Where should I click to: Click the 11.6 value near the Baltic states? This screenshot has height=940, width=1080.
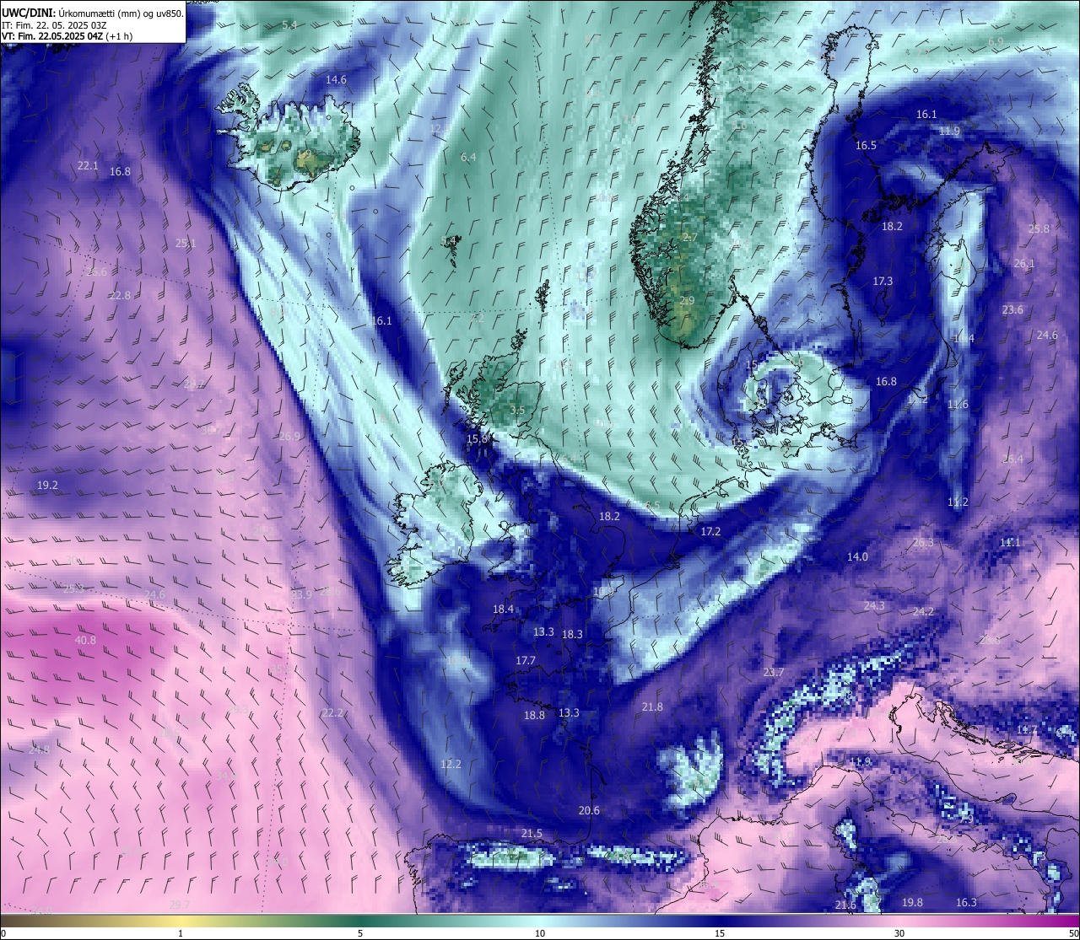pyautogui.click(x=958, y=405)
